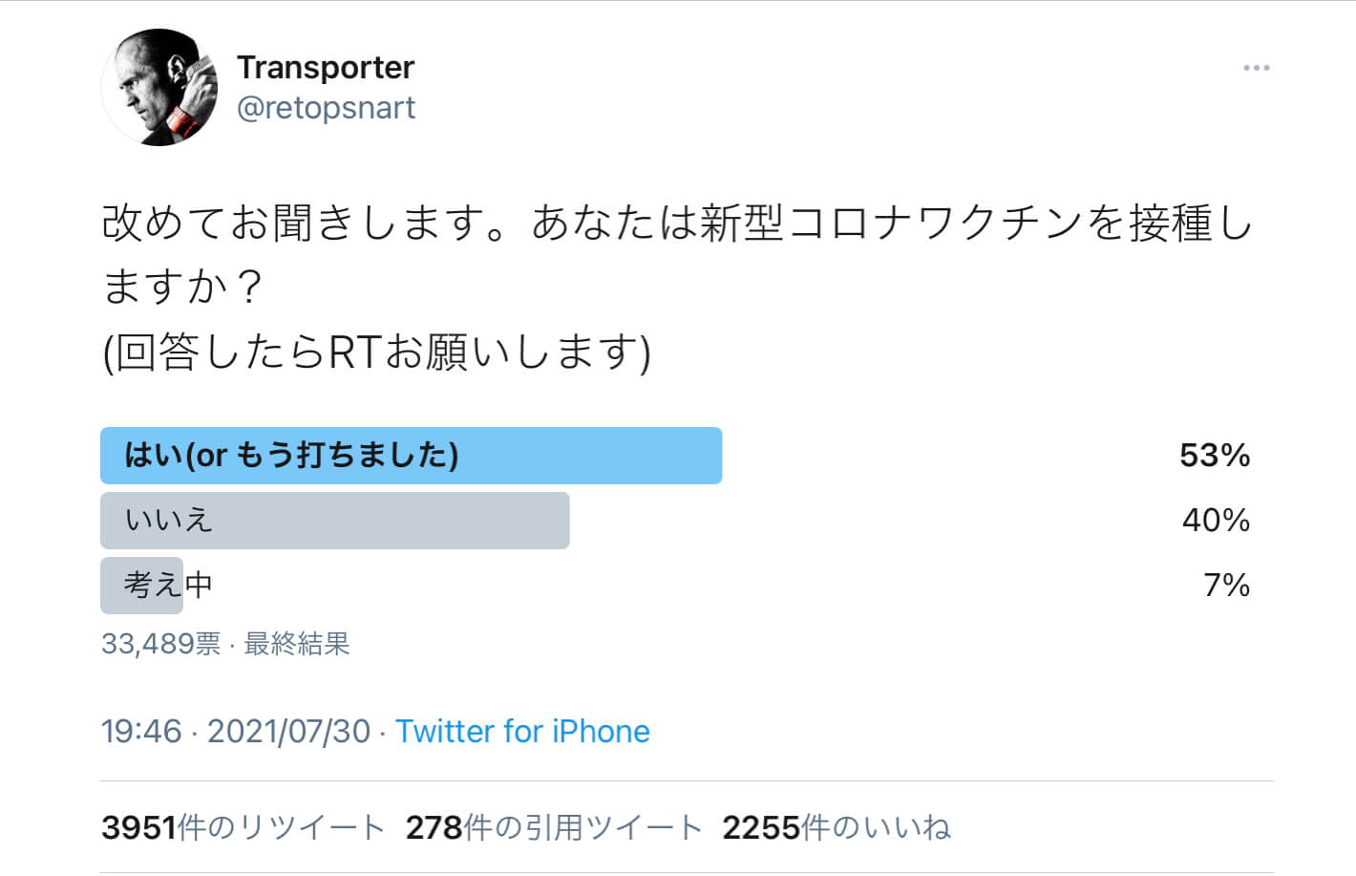Click the timestamp 19:46 · 2021/07/30
The height and width of the screenshot is (876, 1356).
239,731
